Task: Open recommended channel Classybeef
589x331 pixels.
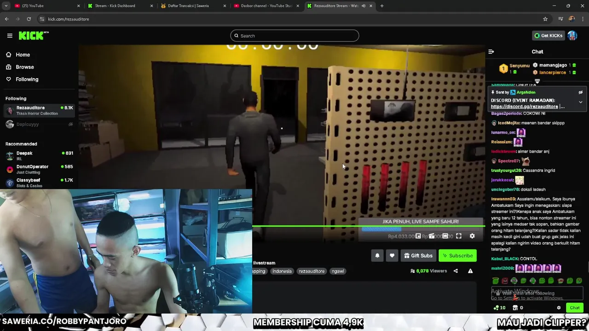Action: pos(39,183)
